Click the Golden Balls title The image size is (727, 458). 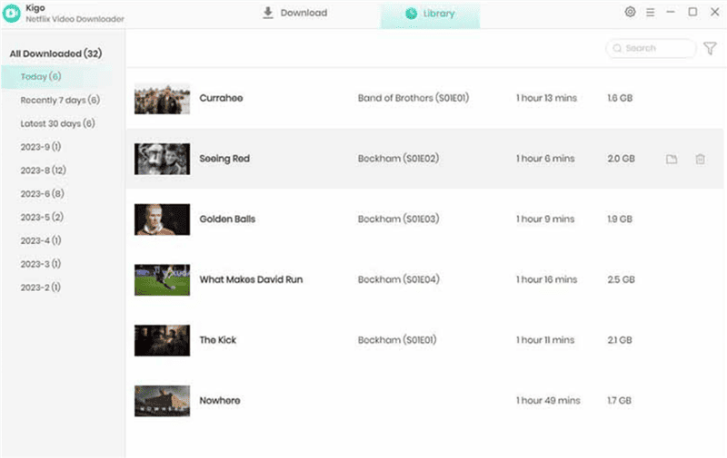[227, 219]
